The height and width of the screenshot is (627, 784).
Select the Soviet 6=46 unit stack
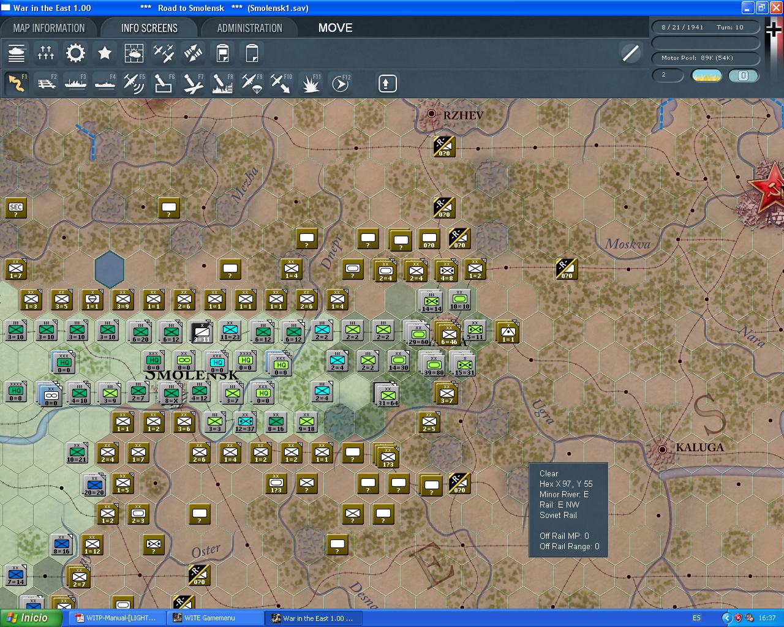pyautogui.click(x=448, y=334)
